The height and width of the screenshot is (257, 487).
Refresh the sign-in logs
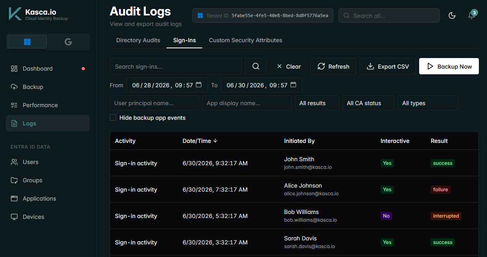[x=333, y=67]
